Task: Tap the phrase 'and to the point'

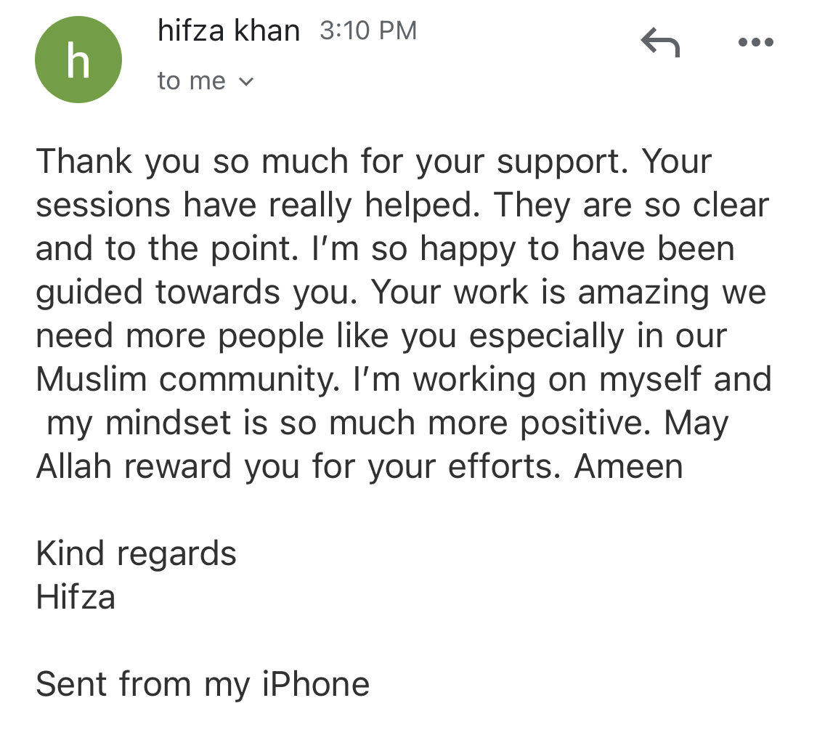Action: 167,248
